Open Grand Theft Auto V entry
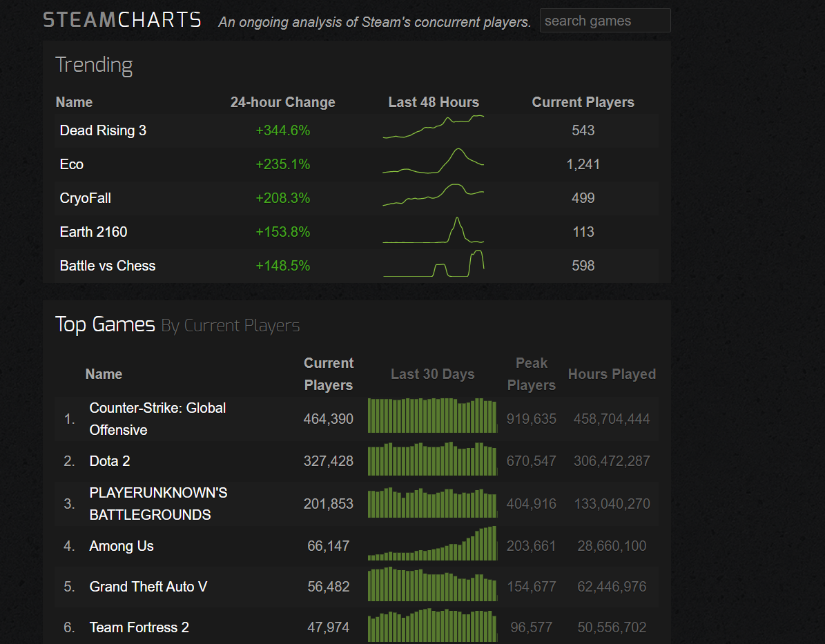This screenshot has width=825, height=644. pos(148,586)
